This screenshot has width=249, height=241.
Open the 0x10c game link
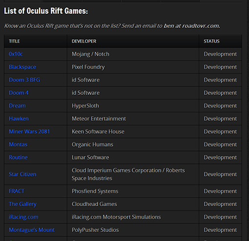click(x=16, y=54)
